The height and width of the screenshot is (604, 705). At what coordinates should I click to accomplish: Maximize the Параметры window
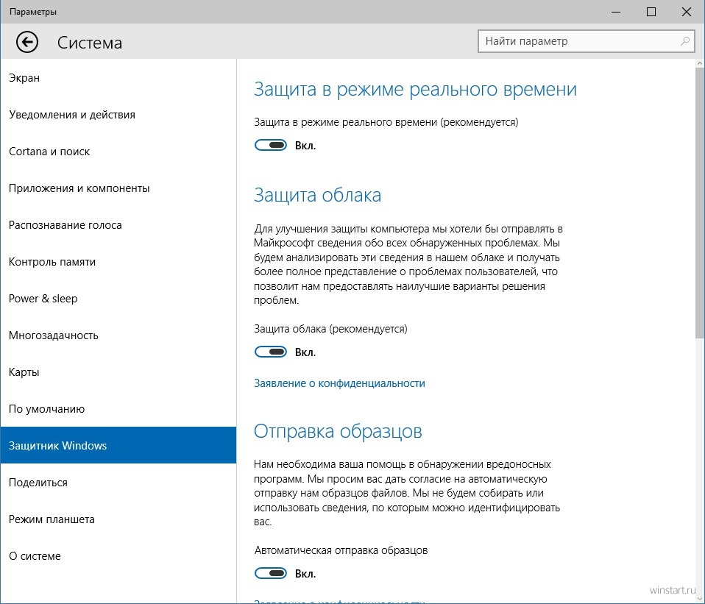(651, 12)
